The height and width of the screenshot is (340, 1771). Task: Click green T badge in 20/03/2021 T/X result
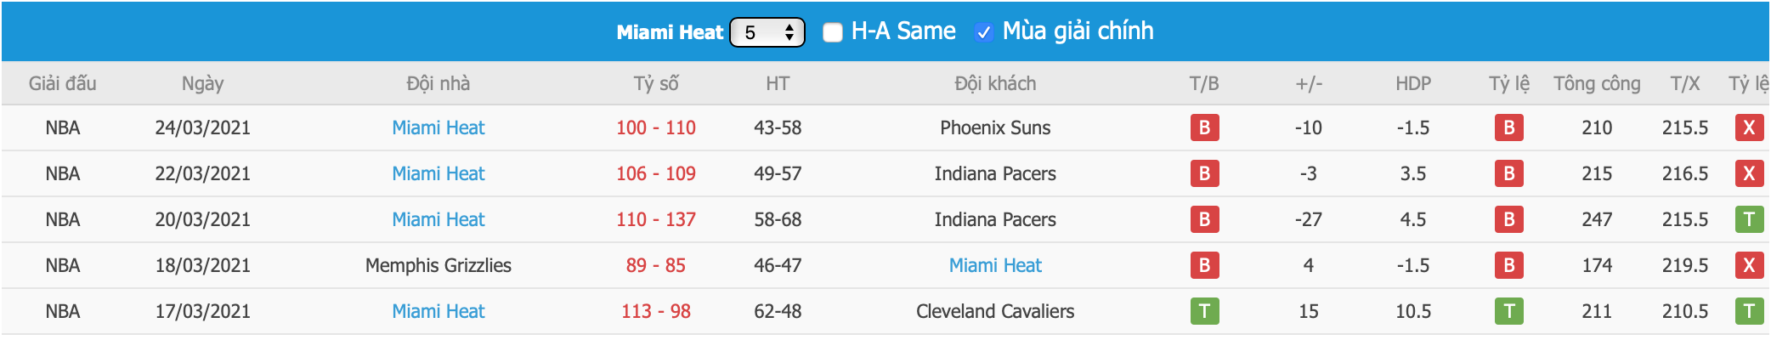pos(1749,219)
